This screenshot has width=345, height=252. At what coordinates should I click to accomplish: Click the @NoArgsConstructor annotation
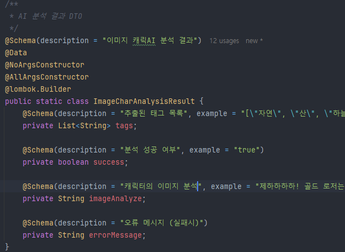45,65
